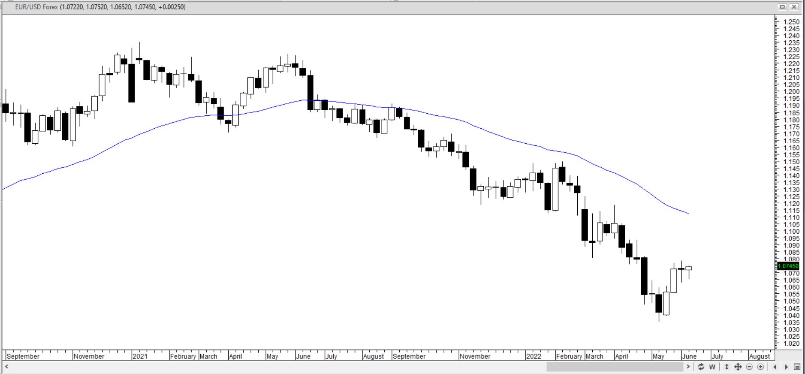The height and width of the screenshot is (374, 805).
Task: Zoom out with the minus icon
Action: (750, 367)
